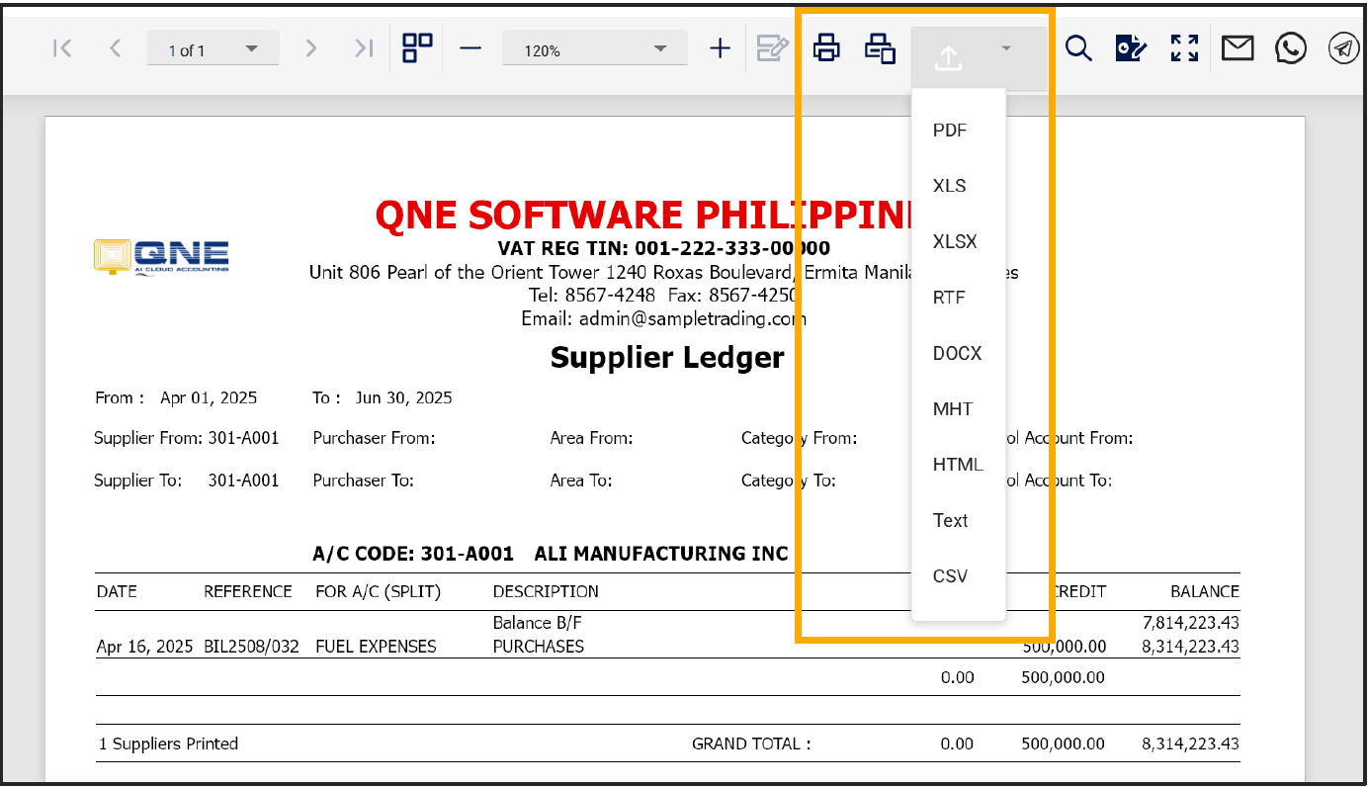Click the To date Jun 30, 2025
Viewport: 1368px width, 787px height.
click(x=404, y=397)
